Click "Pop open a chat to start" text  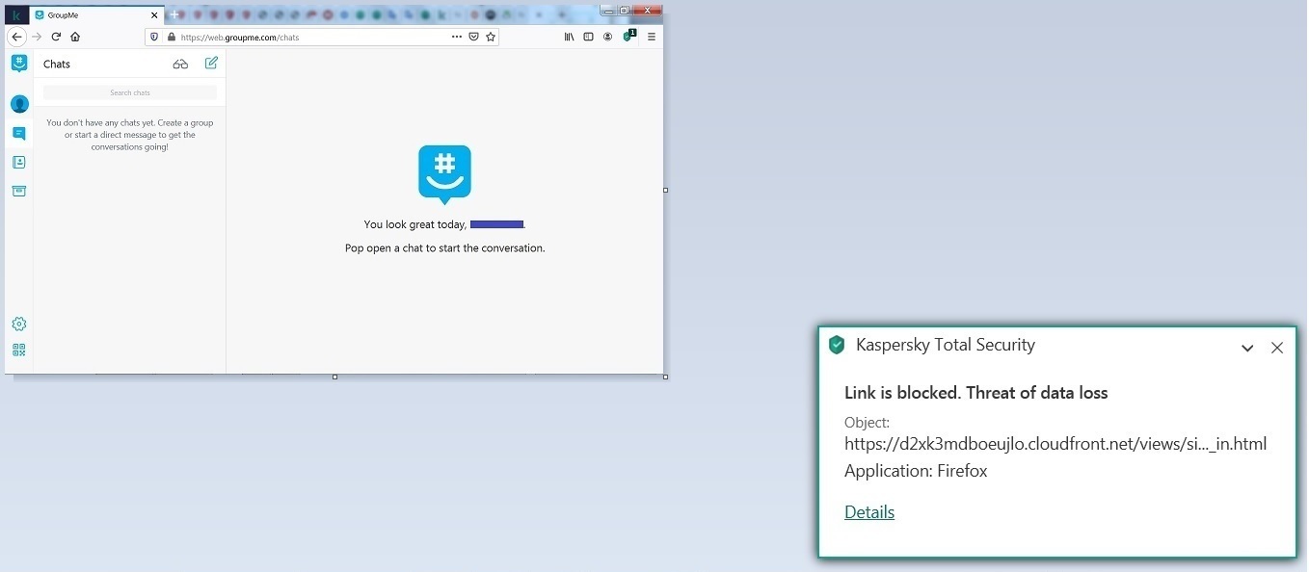445,248
